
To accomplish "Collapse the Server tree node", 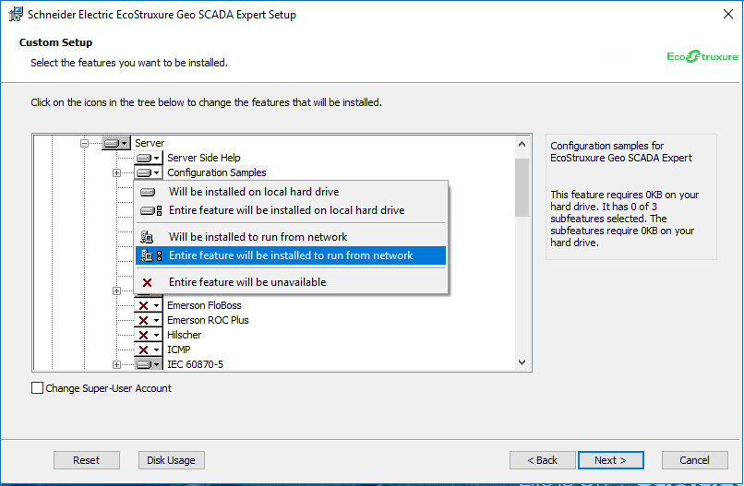I will 84,143.
